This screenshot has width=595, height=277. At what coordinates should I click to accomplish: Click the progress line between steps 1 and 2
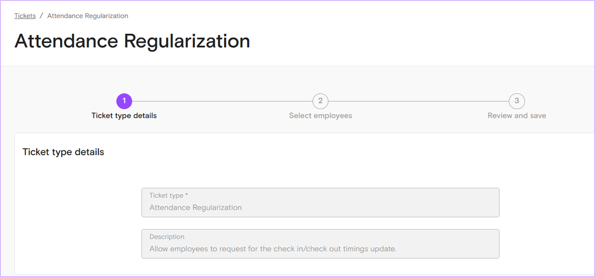click(222, 101)
